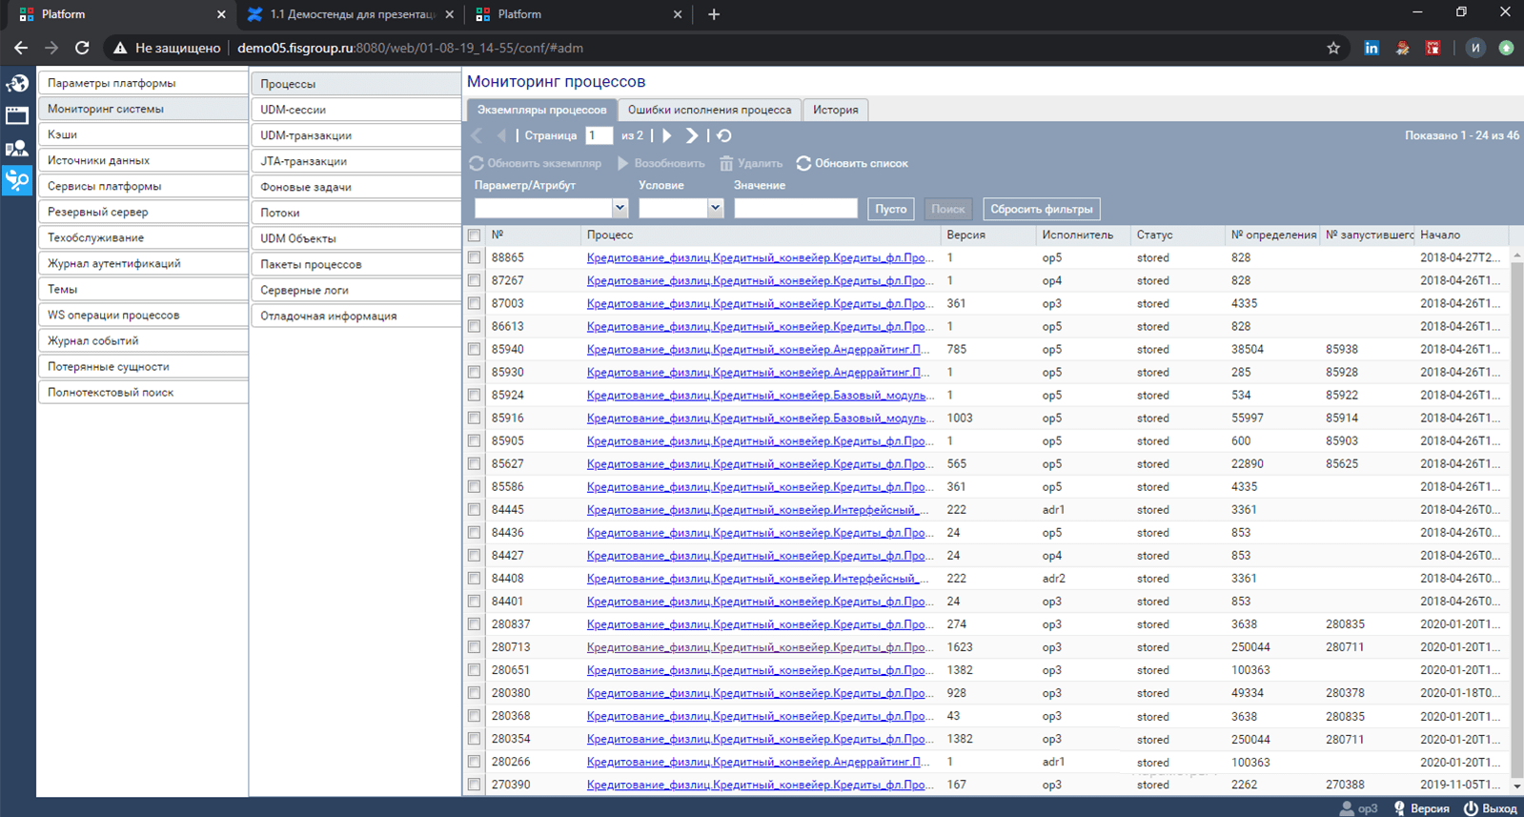Check the row 85627 checkbox
1524x817 pixels.
click(474, 463)
